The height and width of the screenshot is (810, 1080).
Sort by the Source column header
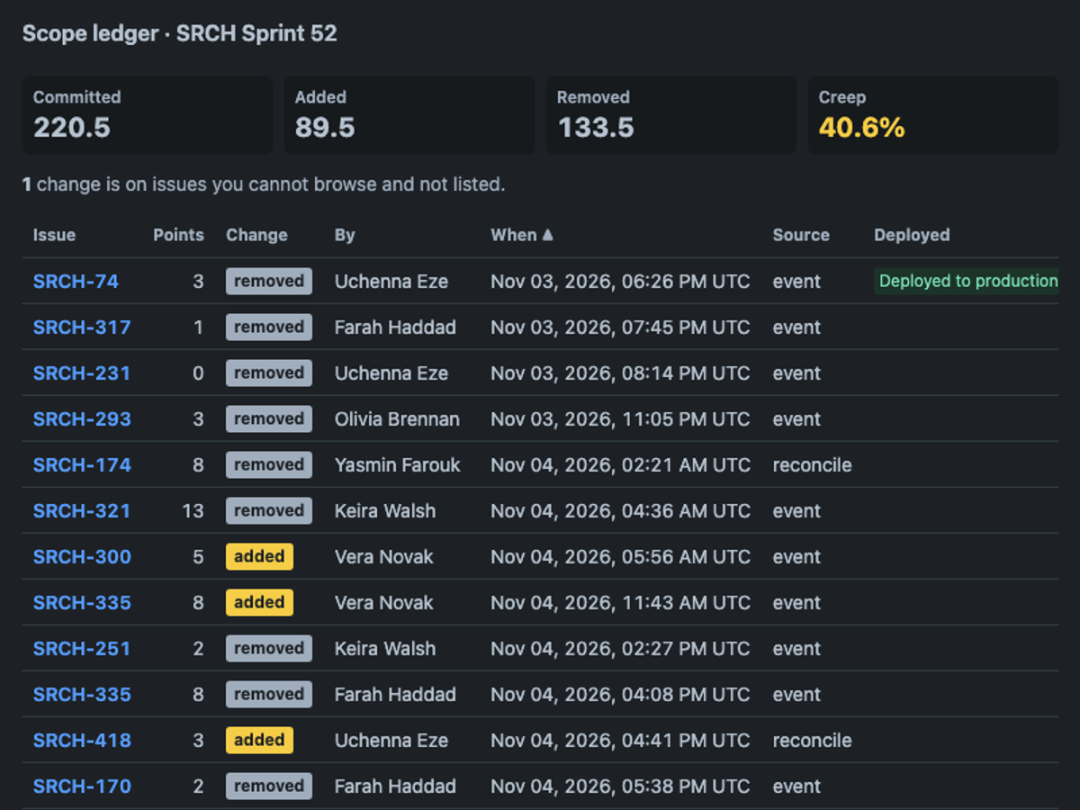(801, 235)
